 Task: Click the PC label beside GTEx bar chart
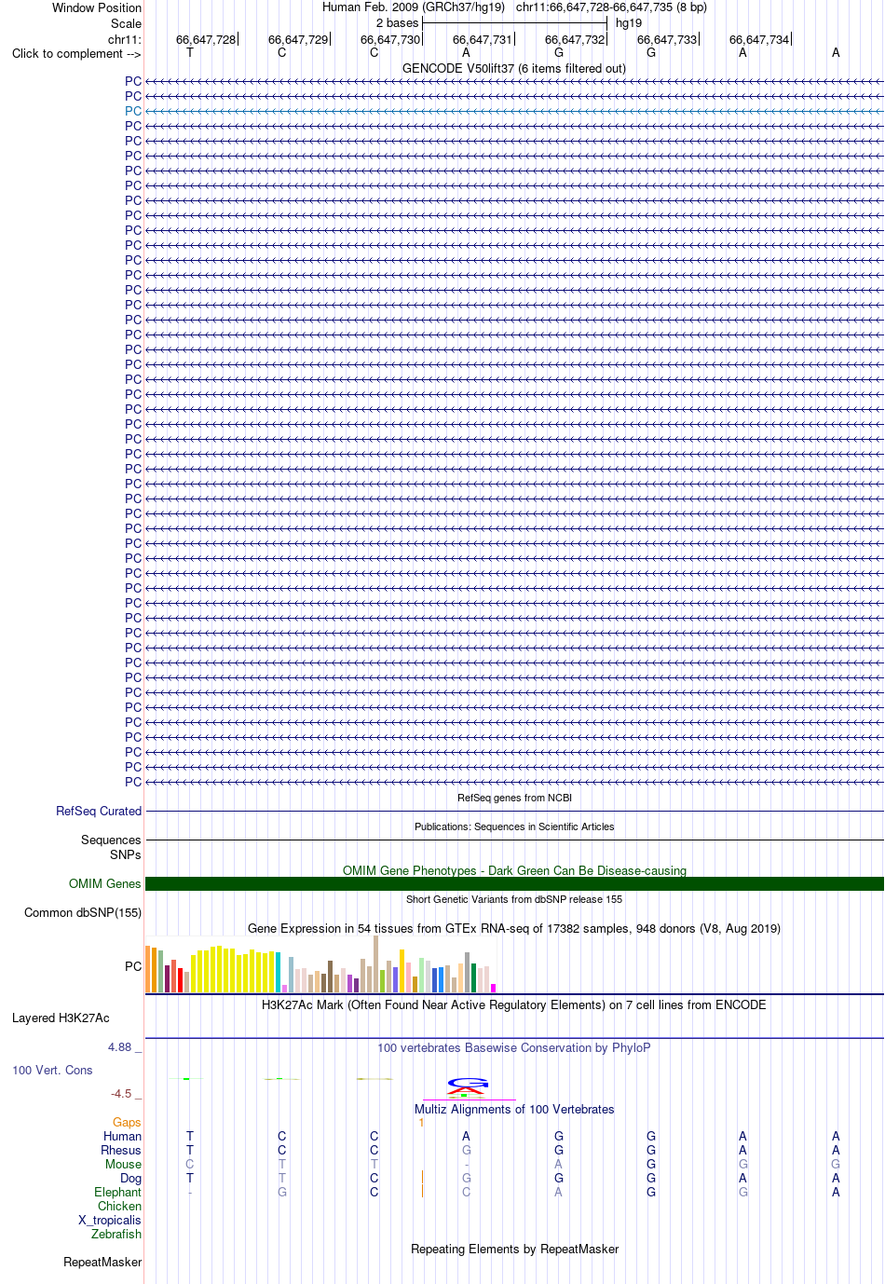[x=133, y=966]
